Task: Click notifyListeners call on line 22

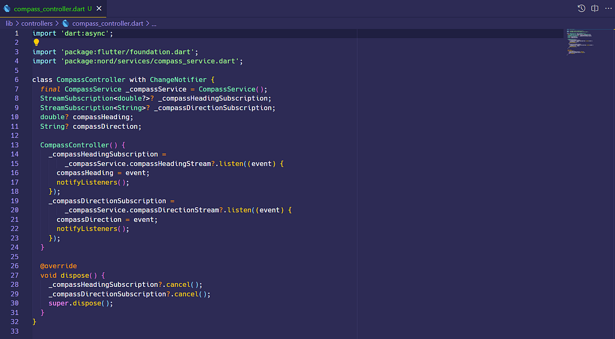Action: coord(87,229)
